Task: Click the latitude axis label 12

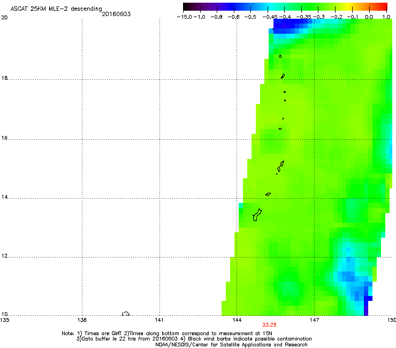Action: (4, 256)
